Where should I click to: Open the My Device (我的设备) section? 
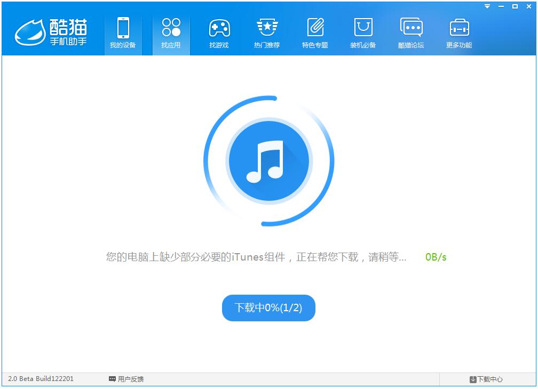click(123, 34)
